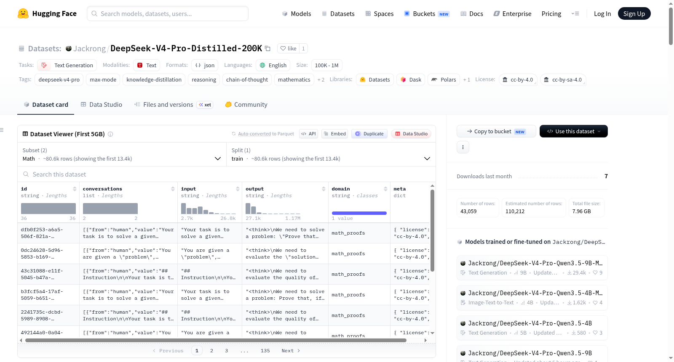Screen dimensions: 674x362
Task: Open the Use this dataset dropdown
Action: pyautogui.click(x=574, y=131)
